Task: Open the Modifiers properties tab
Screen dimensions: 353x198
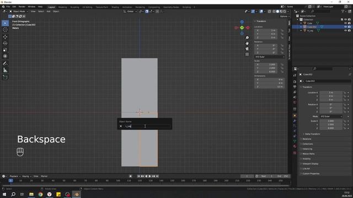Action: [x=295, y=121]
